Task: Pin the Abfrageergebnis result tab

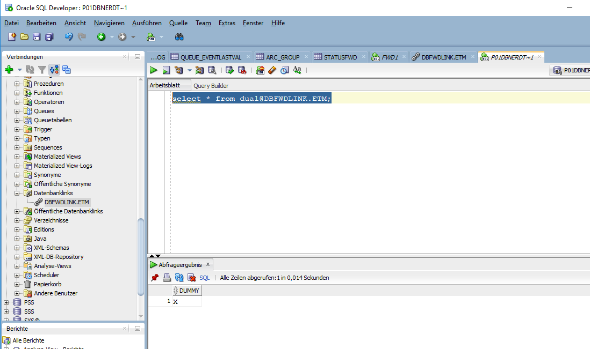Action: [x=155, y=278]
